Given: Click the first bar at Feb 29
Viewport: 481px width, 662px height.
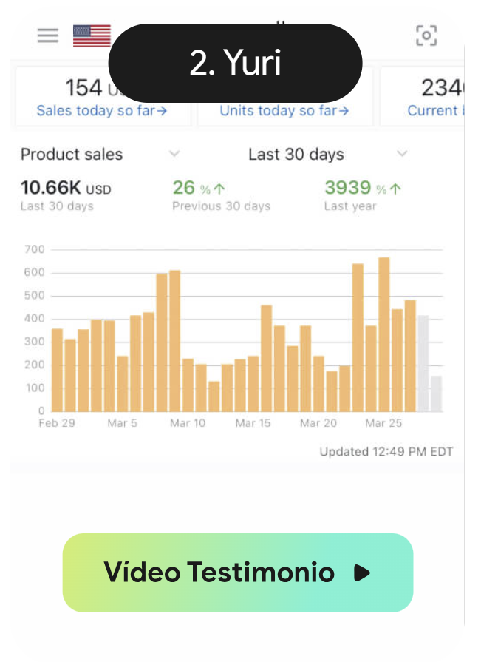Looking at the screenshot, I should 57,370.
